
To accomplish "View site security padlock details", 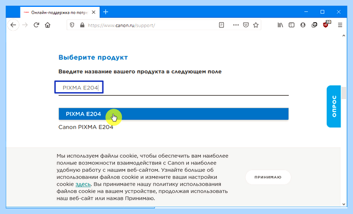I will pyautogui.click(x=82, y=25).
